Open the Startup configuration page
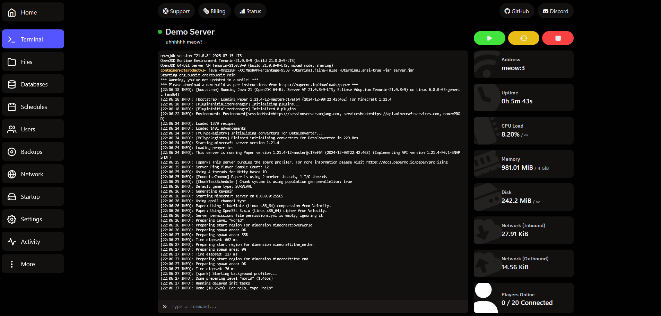 (33, 197)
